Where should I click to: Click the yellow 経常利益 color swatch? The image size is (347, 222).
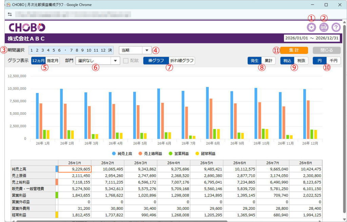(57, 215)
